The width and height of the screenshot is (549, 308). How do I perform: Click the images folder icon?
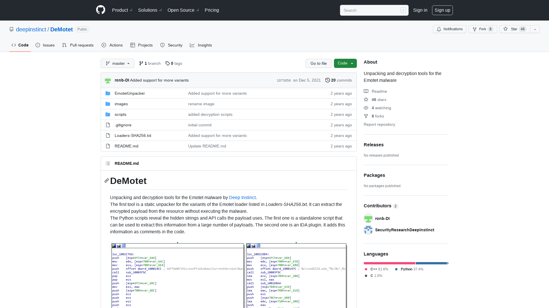108,104
